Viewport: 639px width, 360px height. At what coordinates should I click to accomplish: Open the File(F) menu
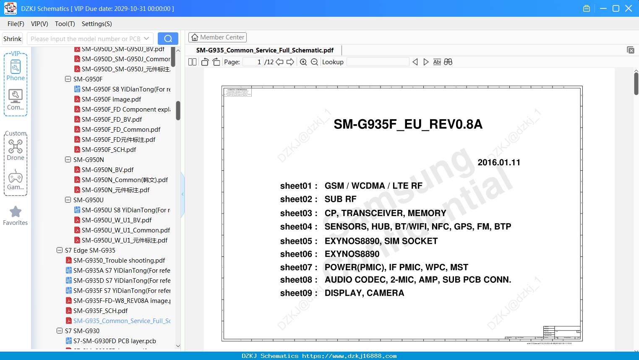point(16,24)
